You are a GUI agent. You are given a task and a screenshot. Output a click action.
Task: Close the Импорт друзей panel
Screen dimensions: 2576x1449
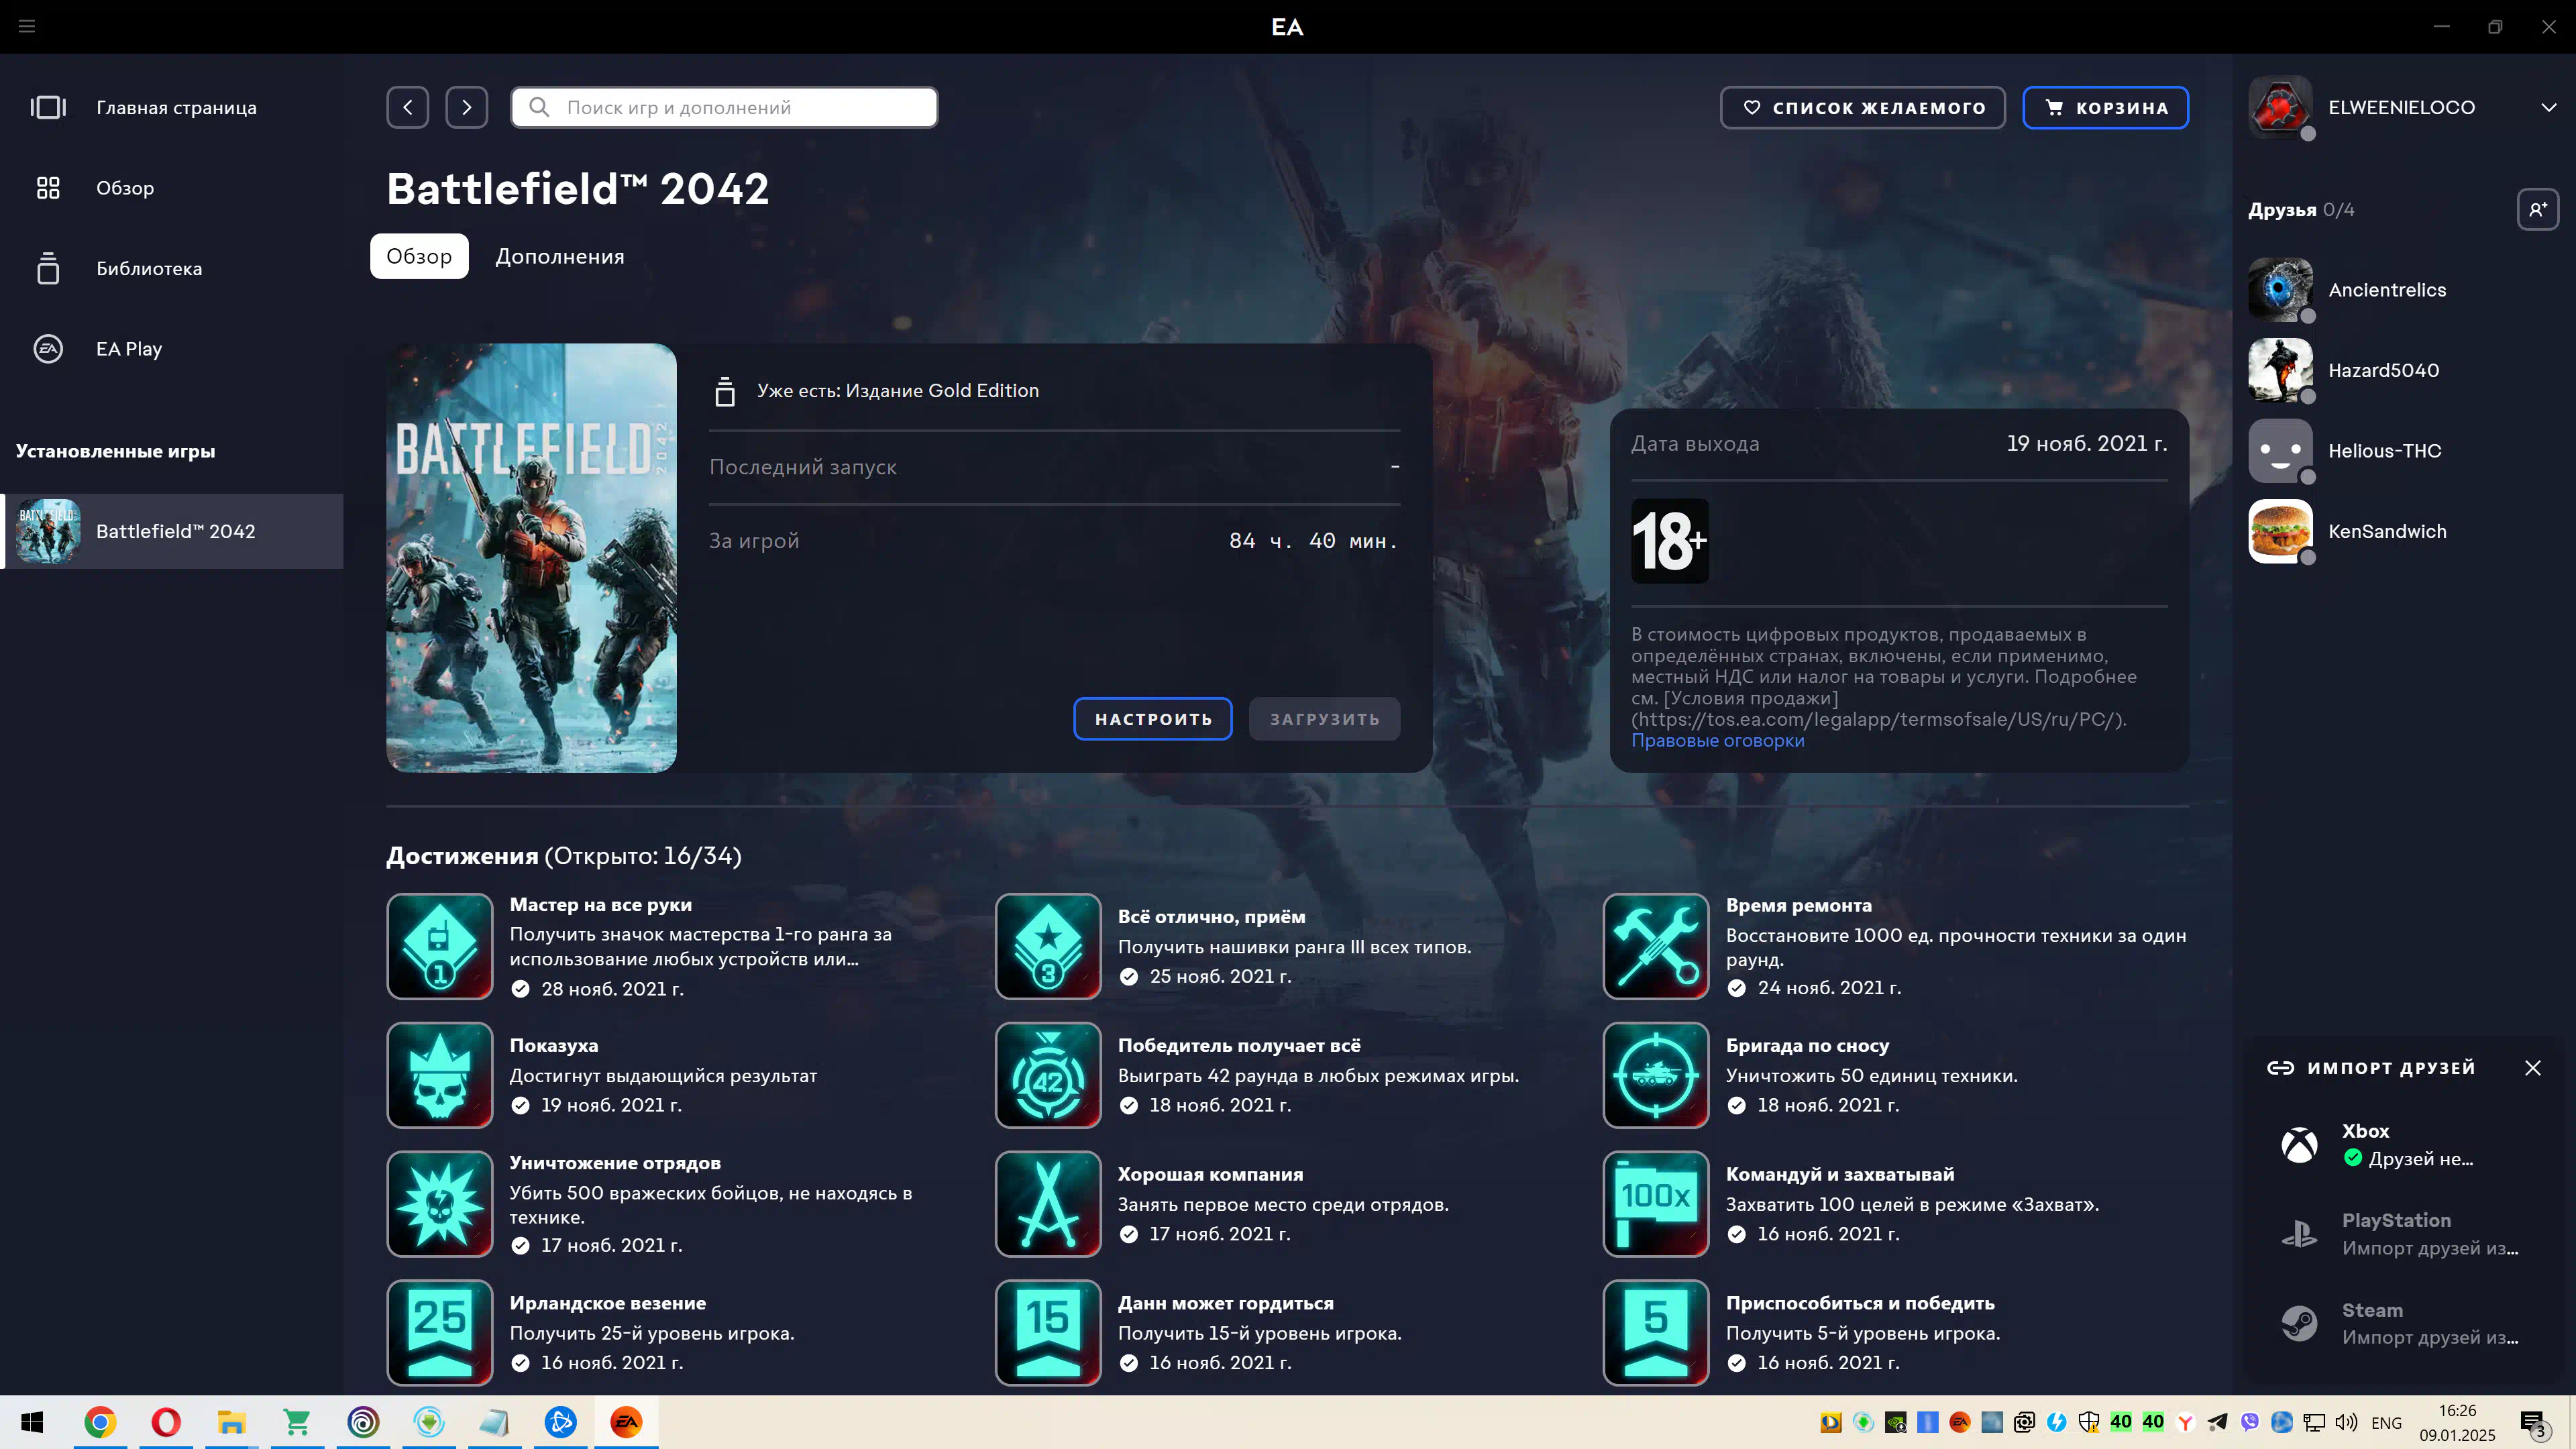[x=2533, y=1068]
